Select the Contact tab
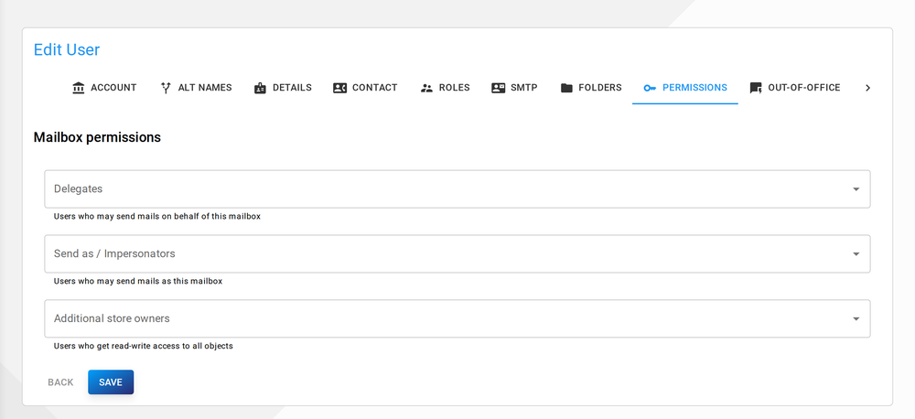This screenshot has width=915, height=419. pos(365,88)
